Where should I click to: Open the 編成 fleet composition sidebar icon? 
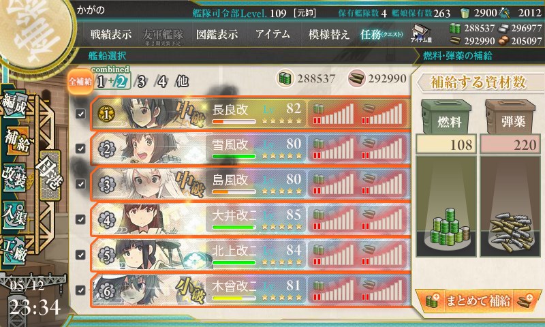pyautogui.click(x=15, y=105)
